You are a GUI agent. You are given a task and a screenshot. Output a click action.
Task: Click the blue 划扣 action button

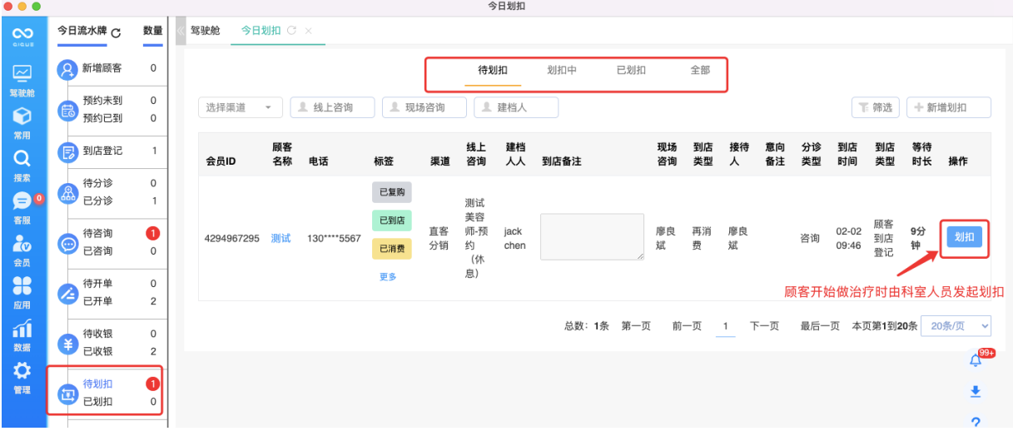click(x=965, y=237)
